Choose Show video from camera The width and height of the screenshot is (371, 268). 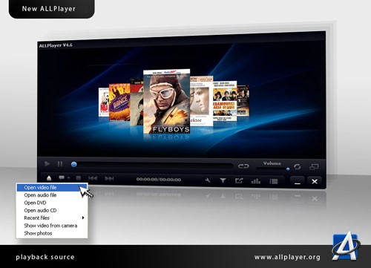coord(52,226)
